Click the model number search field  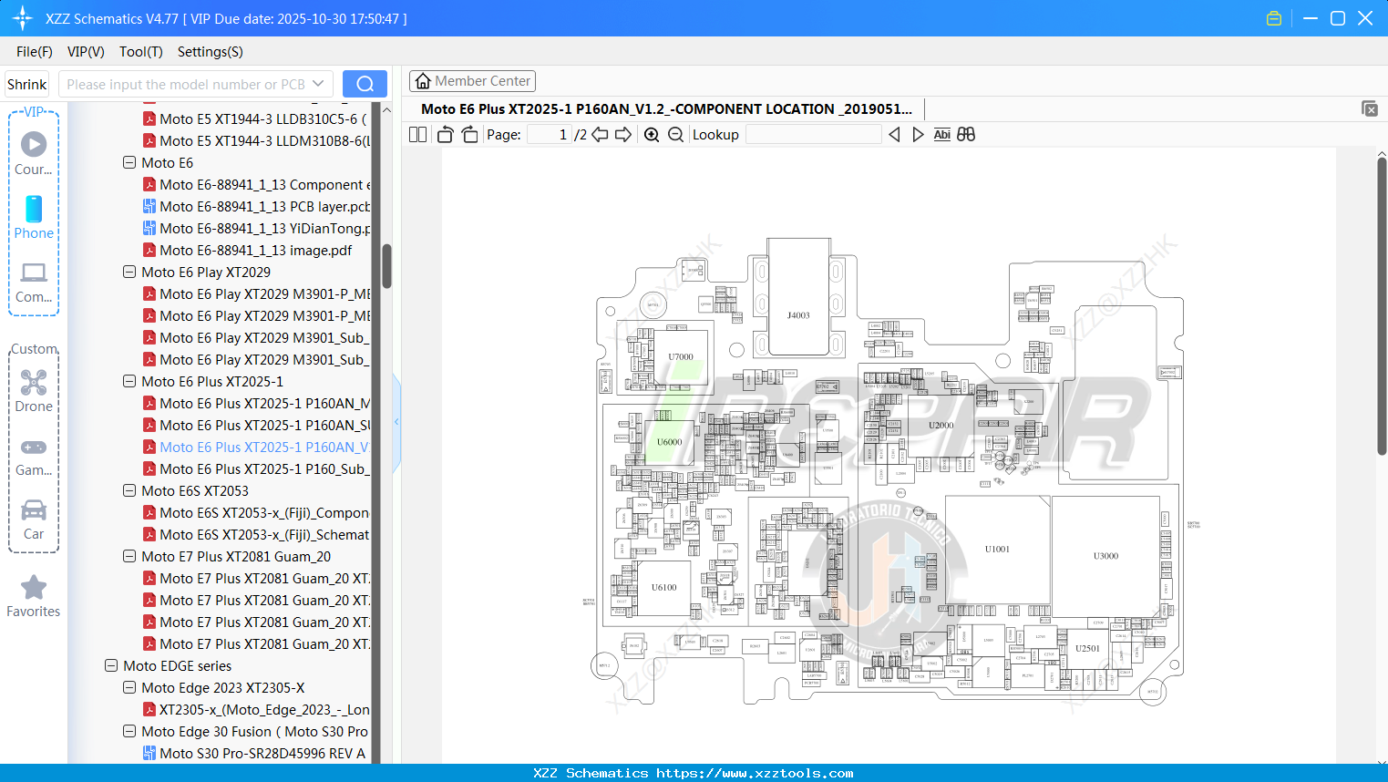[186, 84]
